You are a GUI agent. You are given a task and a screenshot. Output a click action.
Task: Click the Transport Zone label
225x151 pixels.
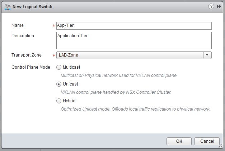tap(27, 55)
